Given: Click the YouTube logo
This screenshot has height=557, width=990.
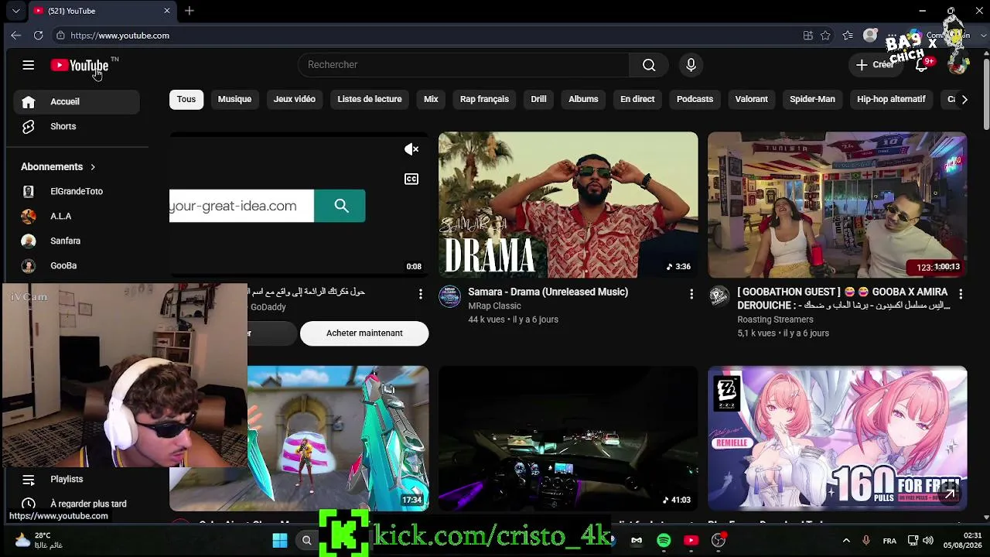Looking at the screenshot, I should [80, 65].
